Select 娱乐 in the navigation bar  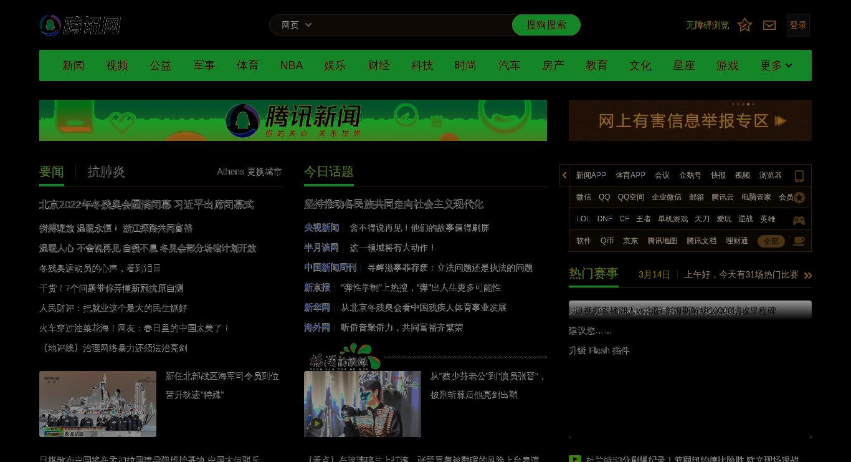[x=335, y=65]
